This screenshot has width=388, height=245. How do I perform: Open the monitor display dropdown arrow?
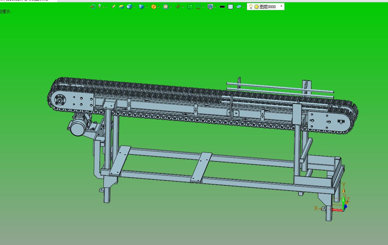[215, 7]
